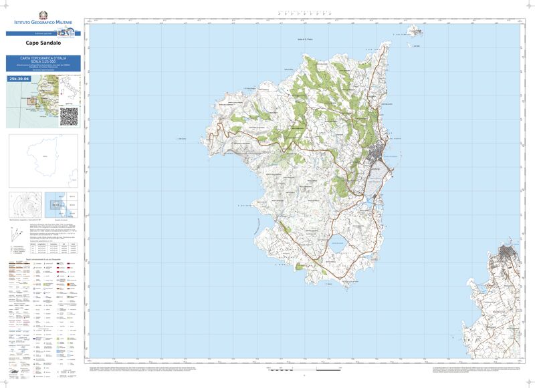Click the Carta Topografica d'Italia blue banner
The height and width of the screenshot is (388, 535).
(43, 63)
